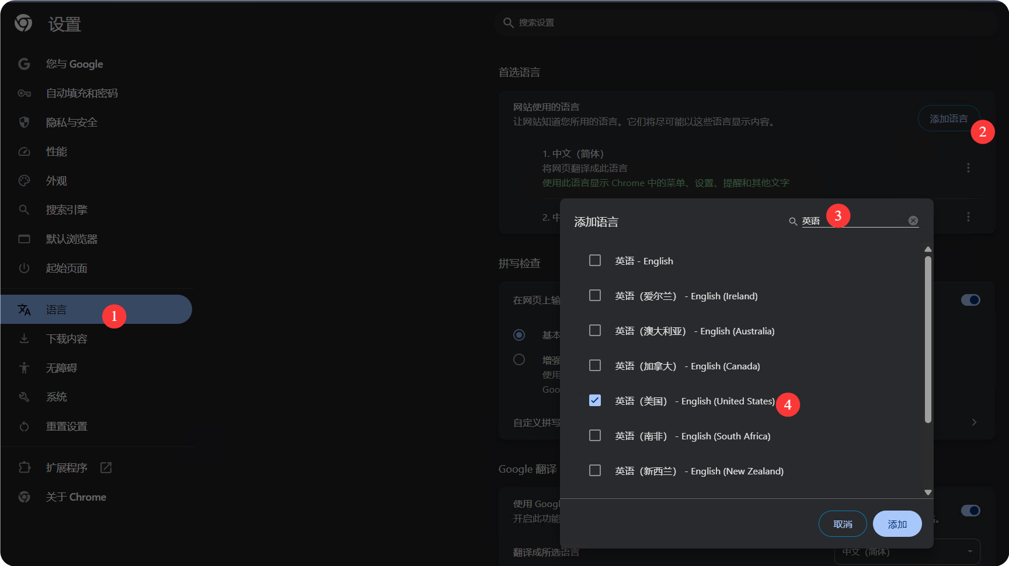This screenshot has width=1009, height=566.
Task: Toggle the 拼写检查 switch
Action: click(x=970, y=300)
